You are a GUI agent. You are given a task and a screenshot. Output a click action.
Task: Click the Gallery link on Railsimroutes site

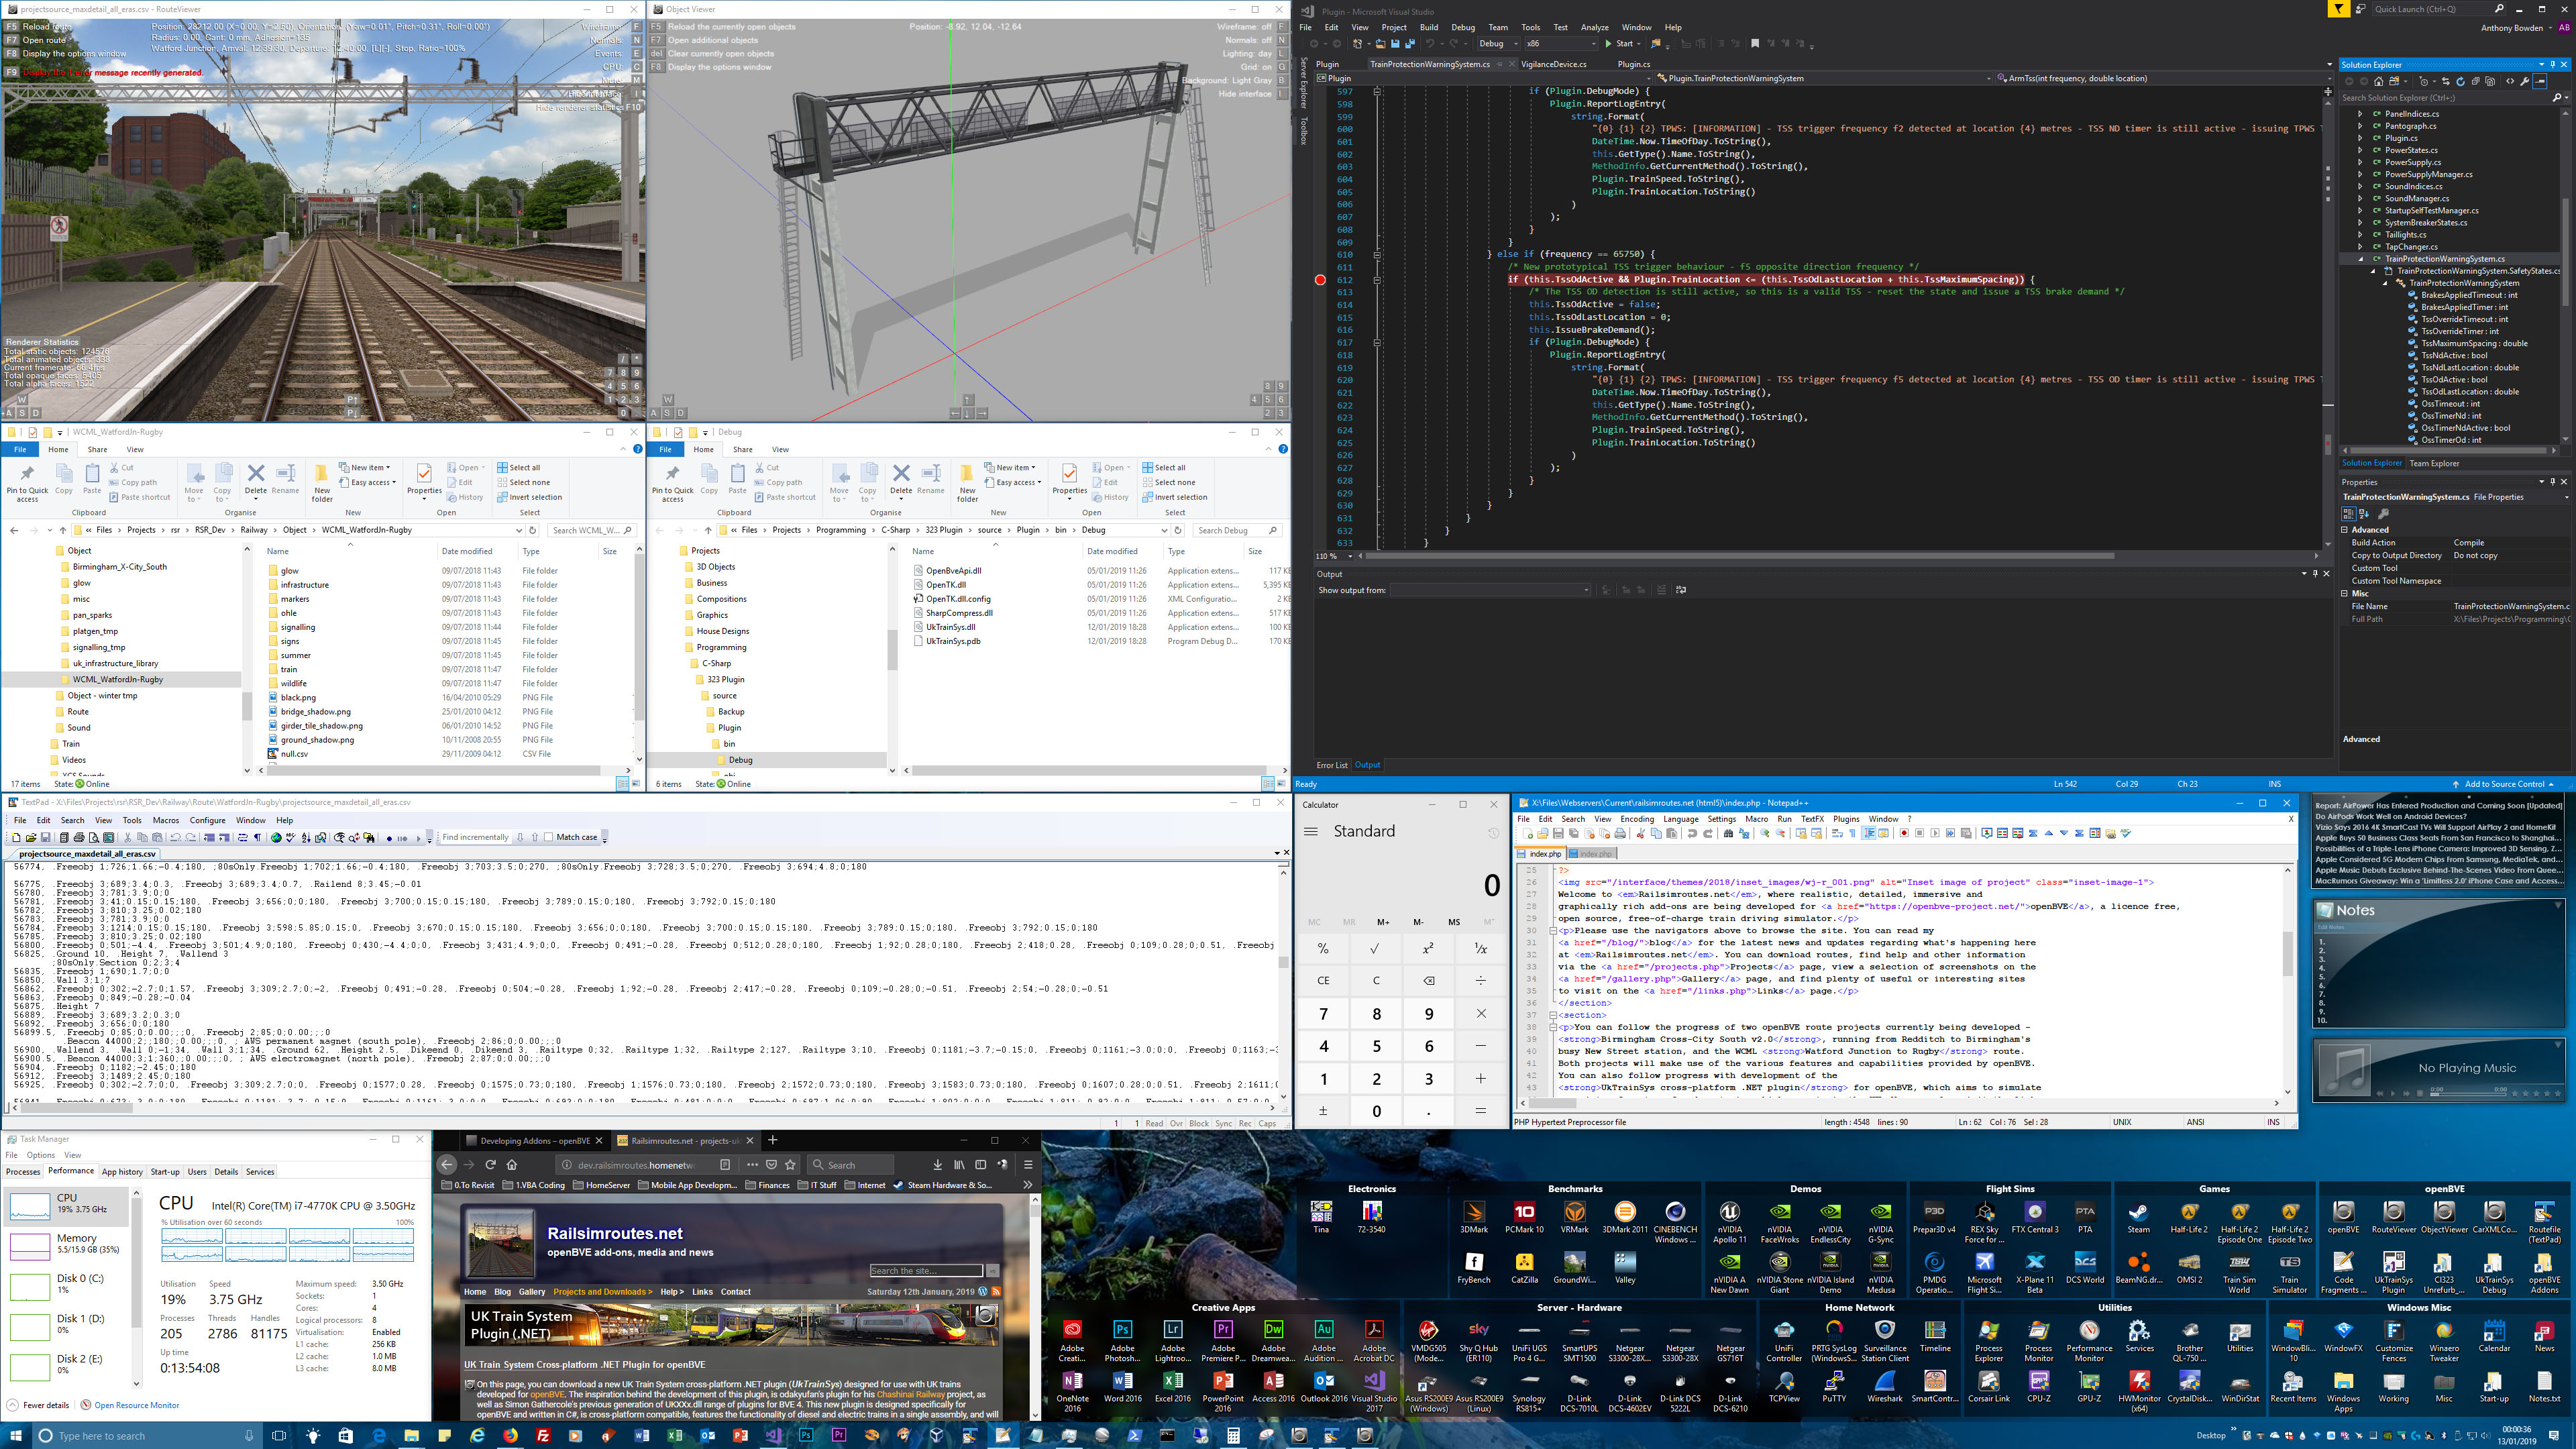point(532,1292)
